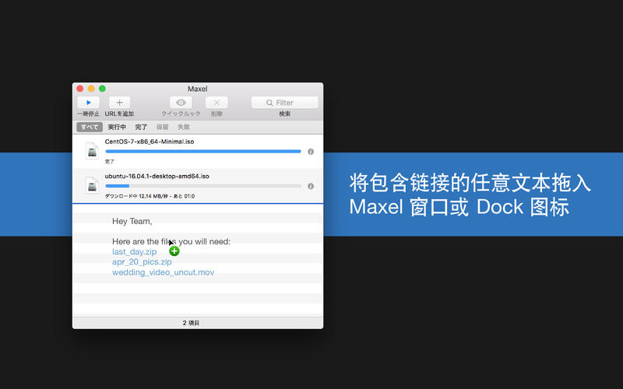This screenshot has height=389, width=623.
Task: Click the 2 項目 status bar text
Action: 191,323
